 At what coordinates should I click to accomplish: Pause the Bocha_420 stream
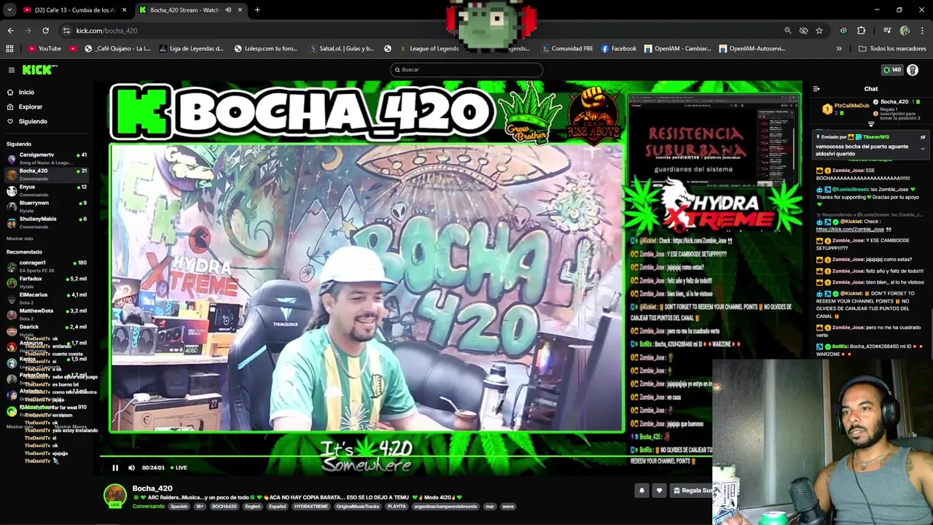point(115,467)
